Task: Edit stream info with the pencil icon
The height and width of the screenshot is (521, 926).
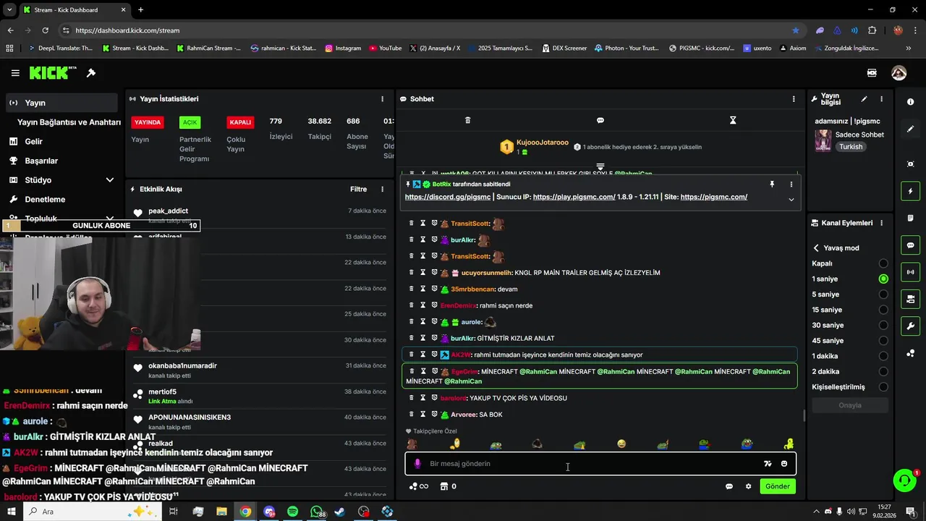Action: pyautogui.click(x=864, y=99)
